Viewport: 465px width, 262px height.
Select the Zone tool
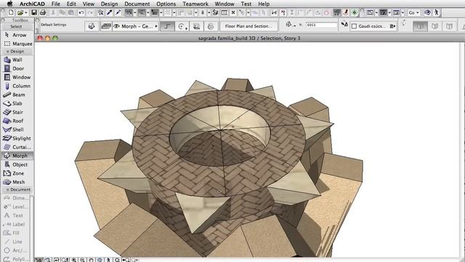(17, 173)
